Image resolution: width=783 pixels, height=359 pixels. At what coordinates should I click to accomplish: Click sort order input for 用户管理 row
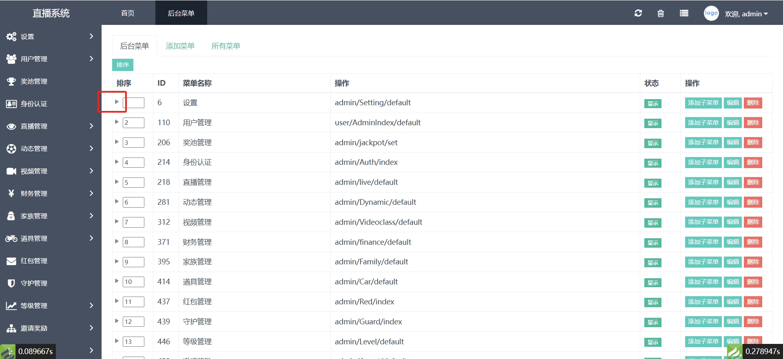coord(133,123)
